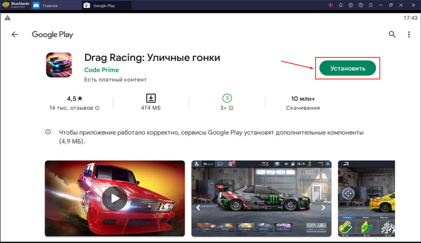The image size is (421, 243).
Task: Go back with the Google Play arrow
Action: coord(15,35)
